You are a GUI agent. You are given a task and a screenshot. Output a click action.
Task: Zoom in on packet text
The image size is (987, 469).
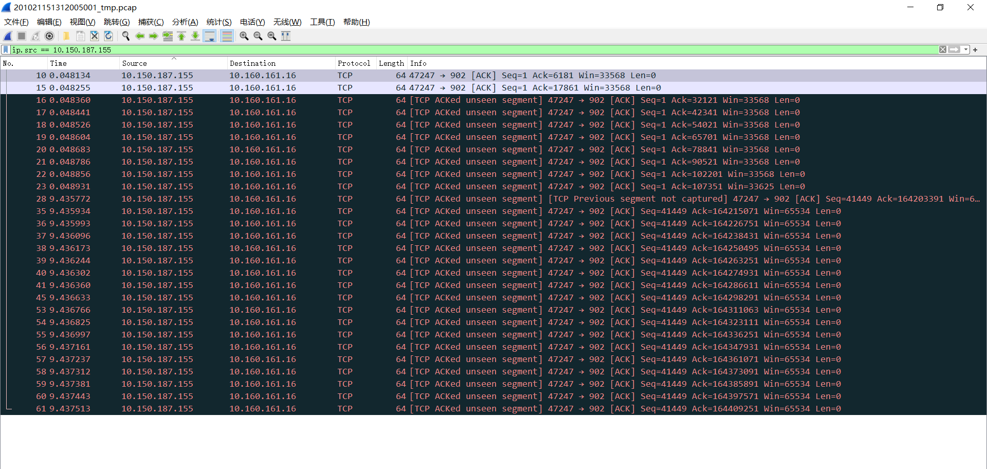(244, 36)
